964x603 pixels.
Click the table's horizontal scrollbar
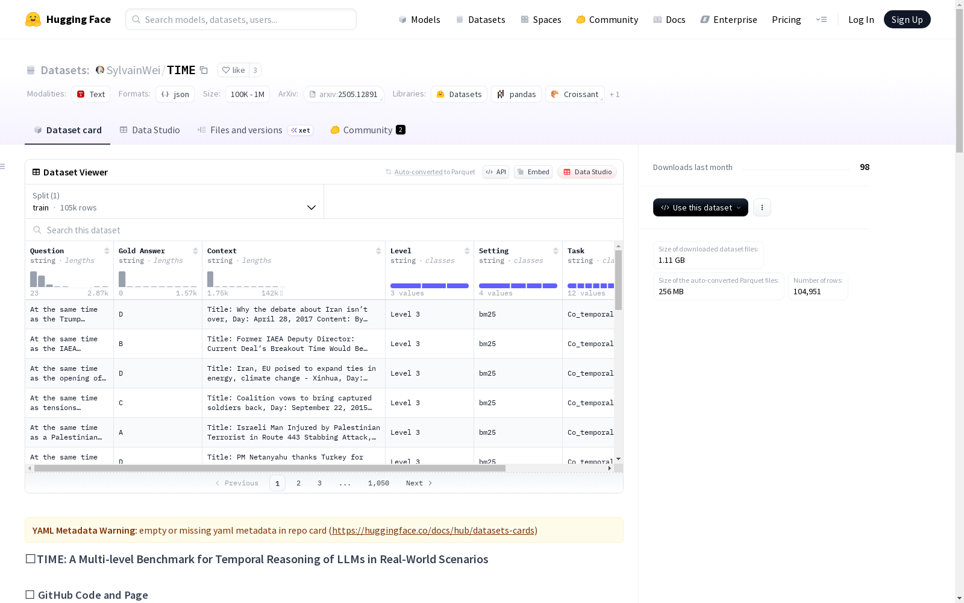(x=270, y=468)
